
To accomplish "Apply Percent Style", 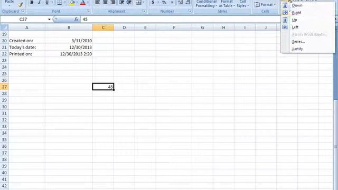I will (x=164, y=2).
